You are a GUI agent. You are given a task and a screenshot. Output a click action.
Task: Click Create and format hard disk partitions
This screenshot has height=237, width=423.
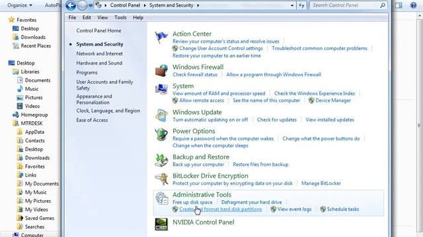tap(220, 209)
